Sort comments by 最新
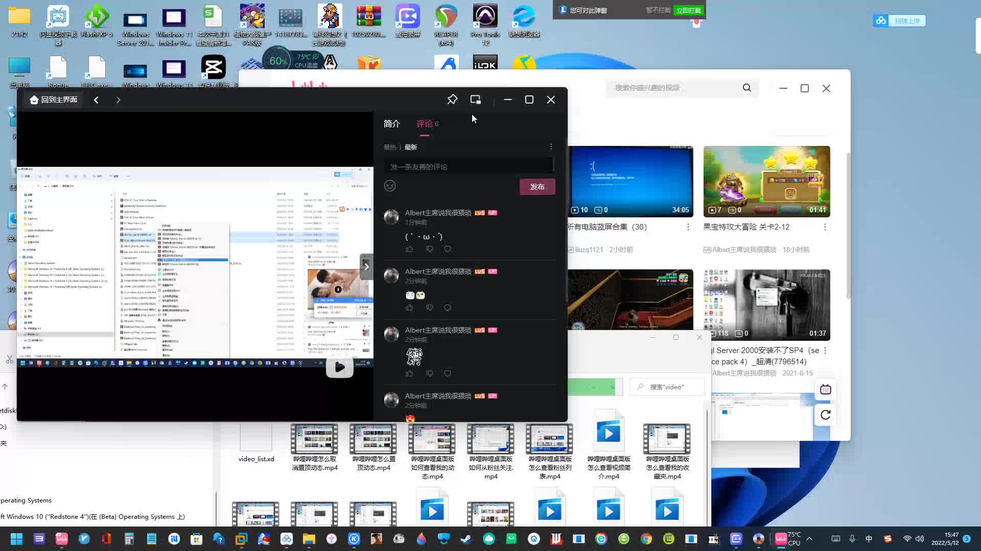 [x=411, y=147]
